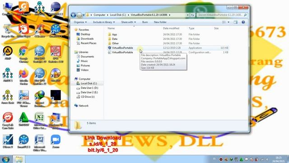Open the view options dropdown arrow
This screenshot has height=163, width=289.
[228, 22]
